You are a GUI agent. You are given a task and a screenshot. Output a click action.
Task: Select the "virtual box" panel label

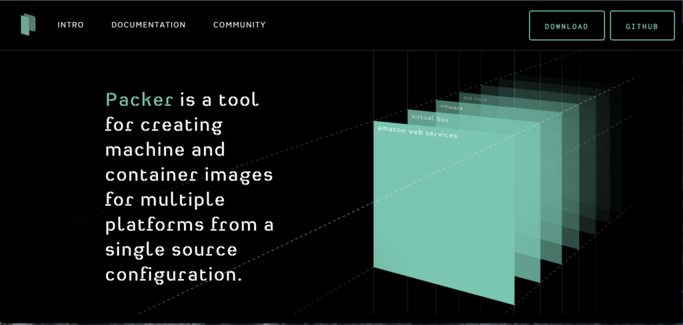tap(430, 119)
